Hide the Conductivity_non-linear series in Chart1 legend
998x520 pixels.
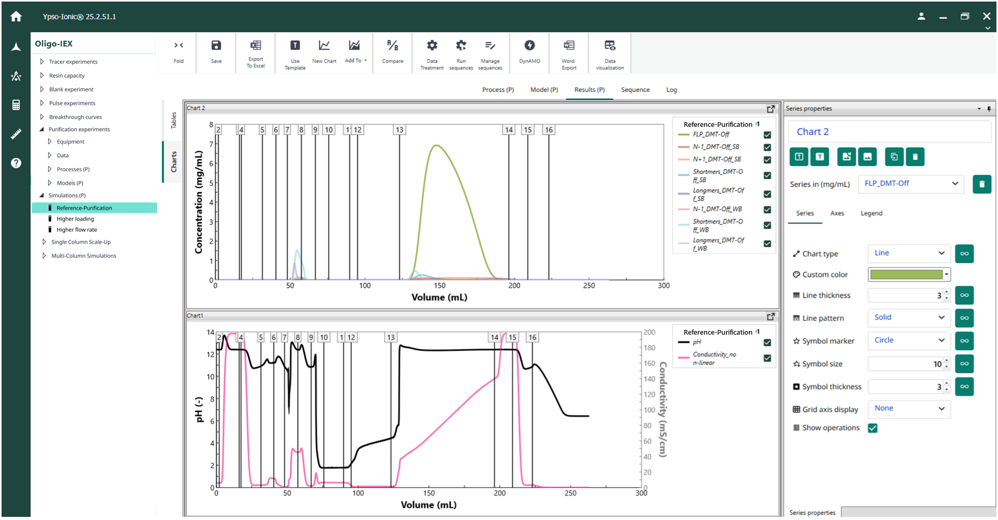point(767,358)
